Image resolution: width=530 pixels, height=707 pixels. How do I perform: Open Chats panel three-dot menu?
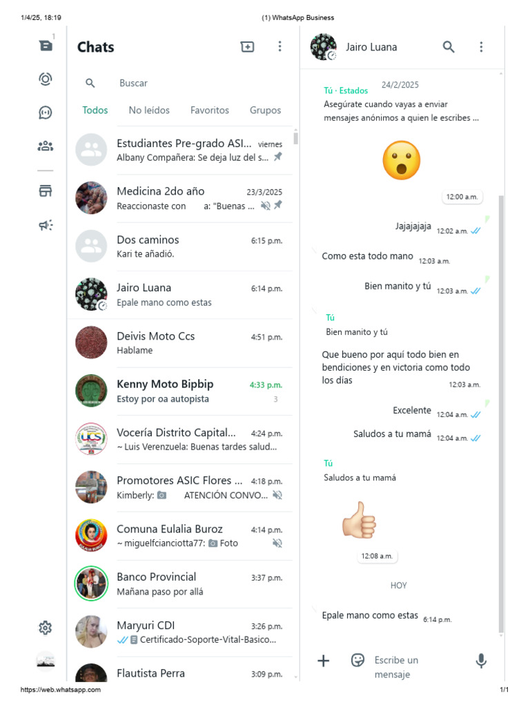coord(280,46)
